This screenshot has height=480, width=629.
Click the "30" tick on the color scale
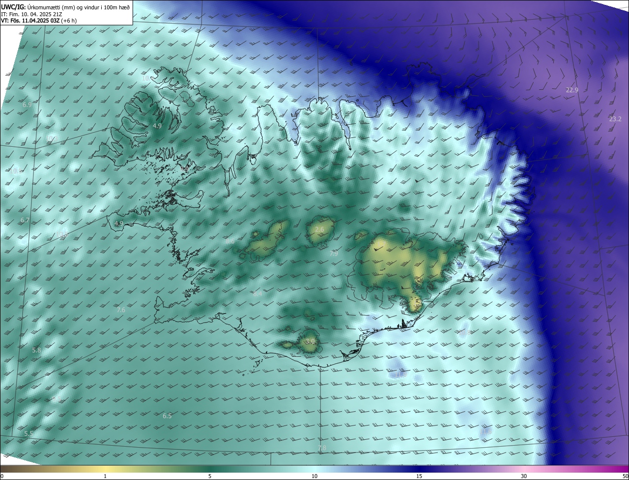point(524,476)
